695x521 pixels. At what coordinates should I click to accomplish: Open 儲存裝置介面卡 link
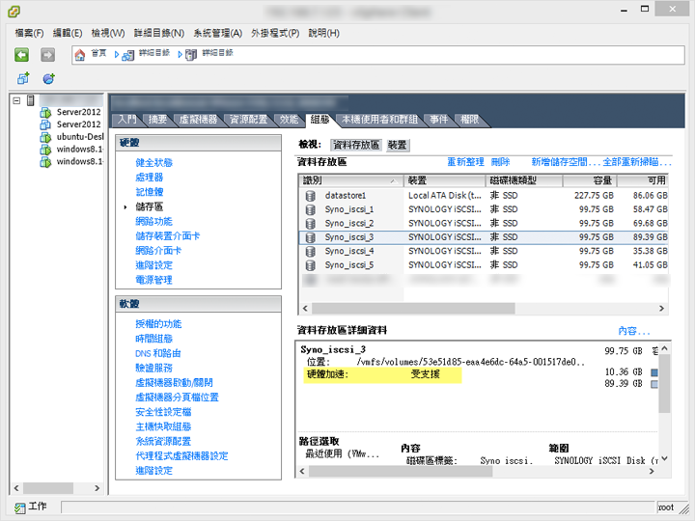point(168,236)
